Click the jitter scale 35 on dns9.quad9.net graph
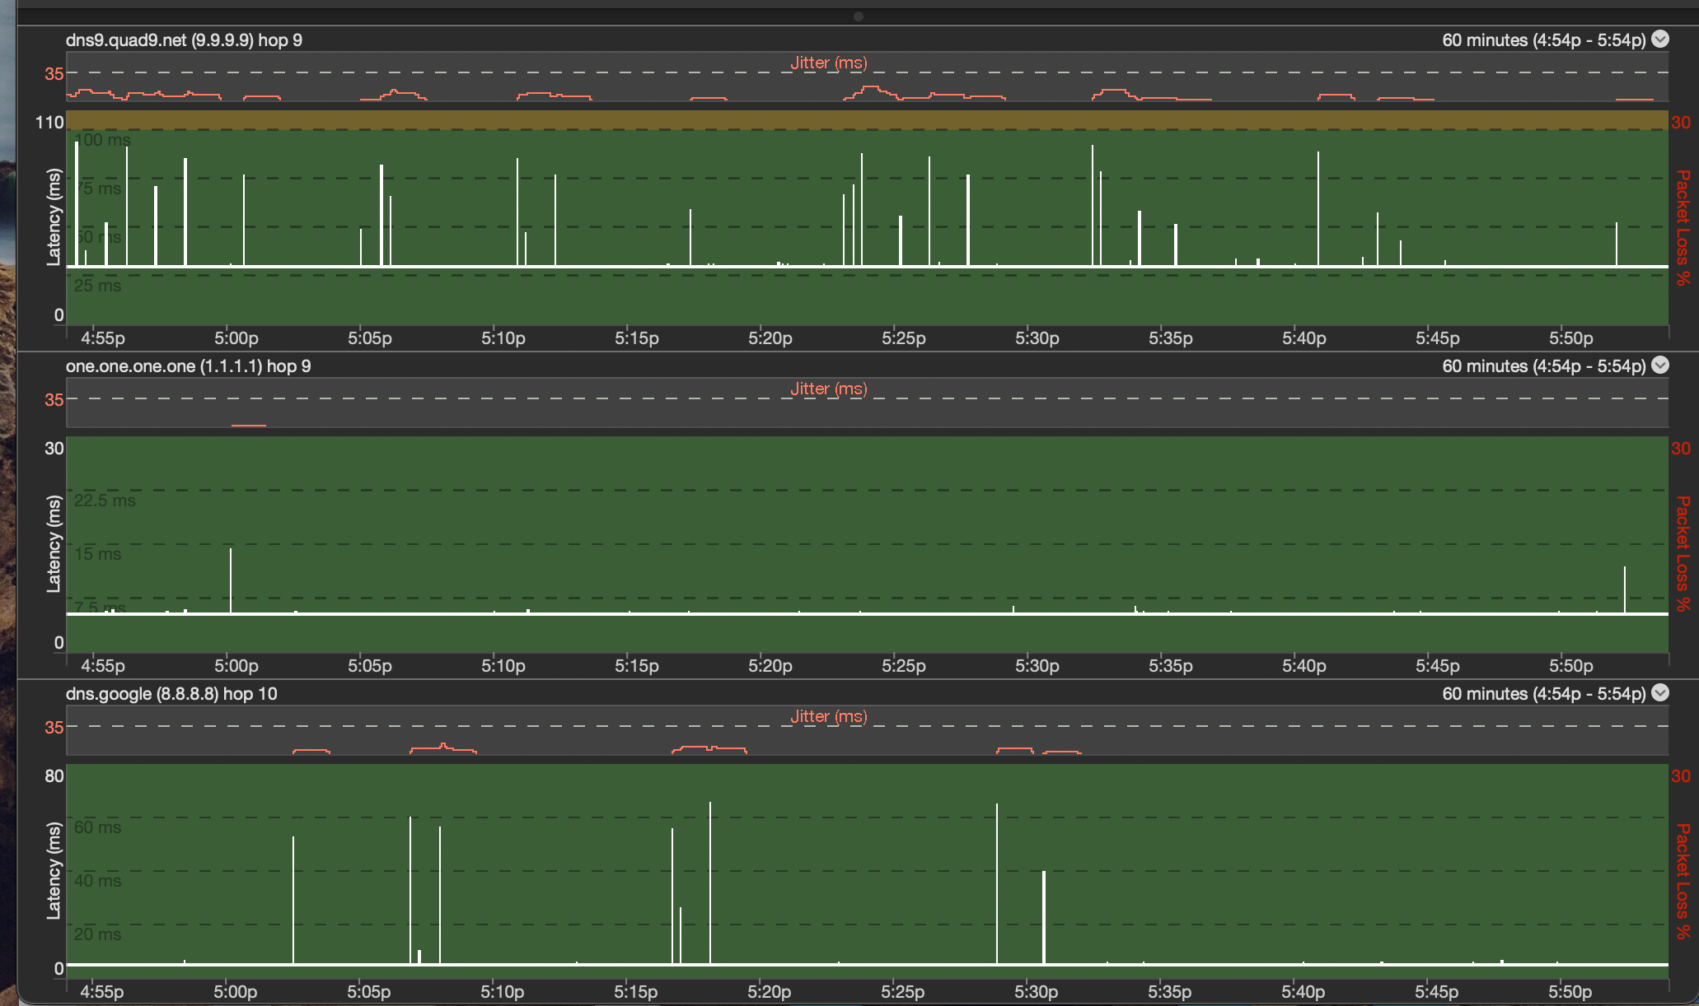 point(54,73)
